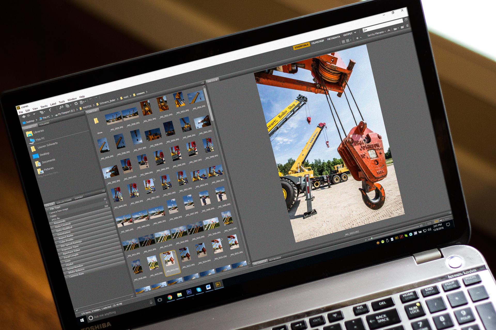Viewport: 496px width, 330px height.
Task: Click the boomerang return-to-application icon
Action: [x=50, y=110]
